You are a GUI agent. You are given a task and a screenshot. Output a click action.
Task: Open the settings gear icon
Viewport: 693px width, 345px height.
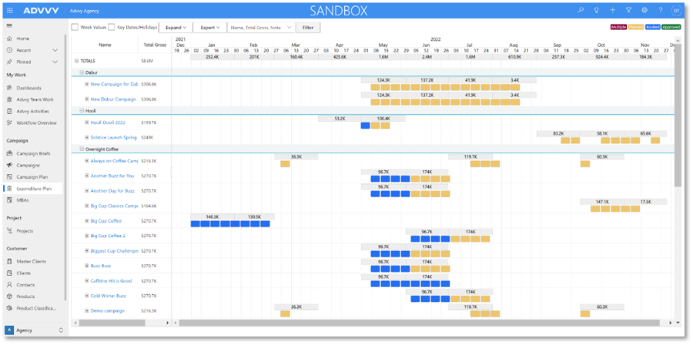pos(644,11)
